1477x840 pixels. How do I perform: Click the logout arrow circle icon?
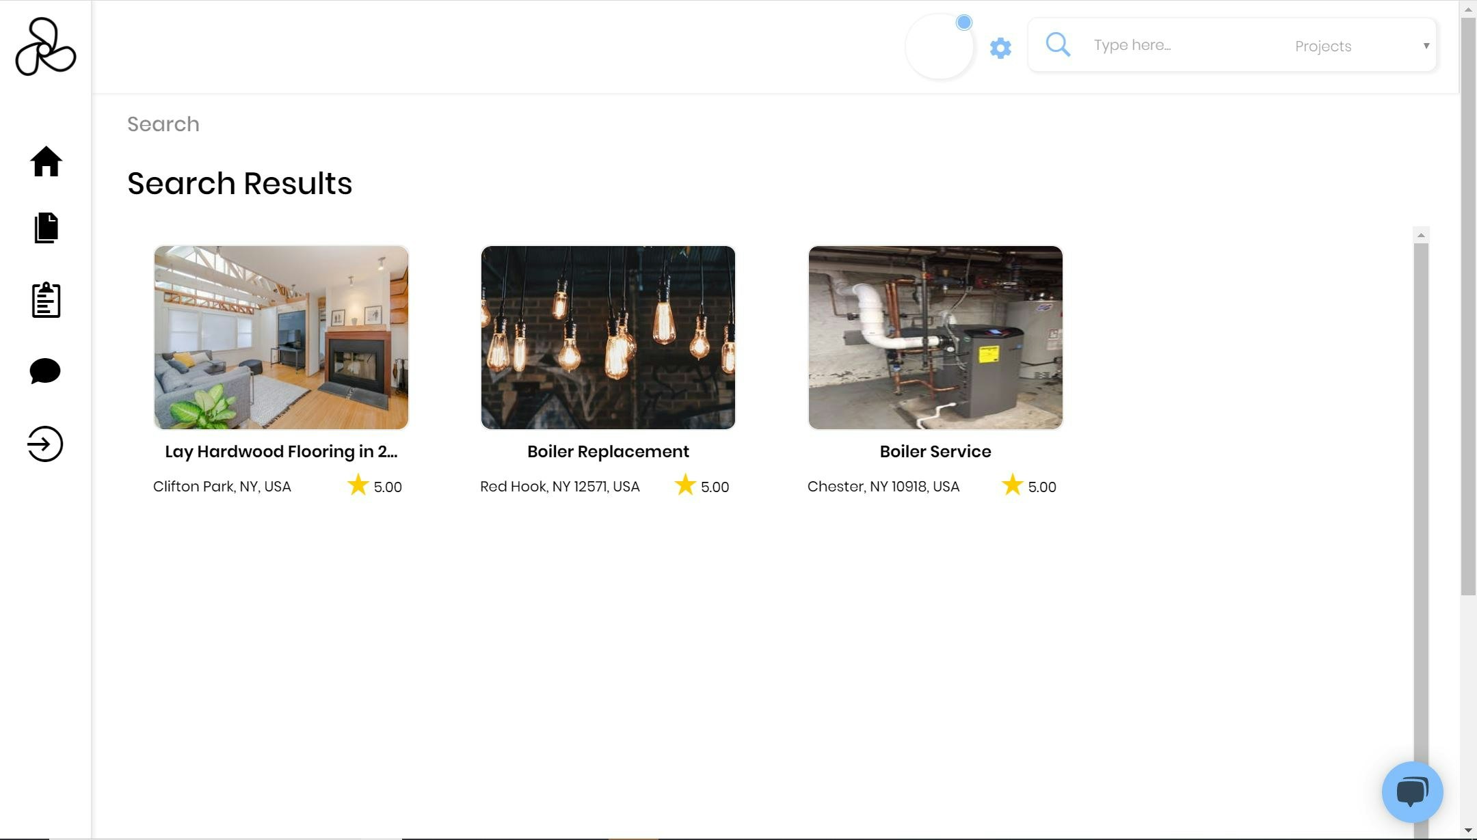[45, 444]
